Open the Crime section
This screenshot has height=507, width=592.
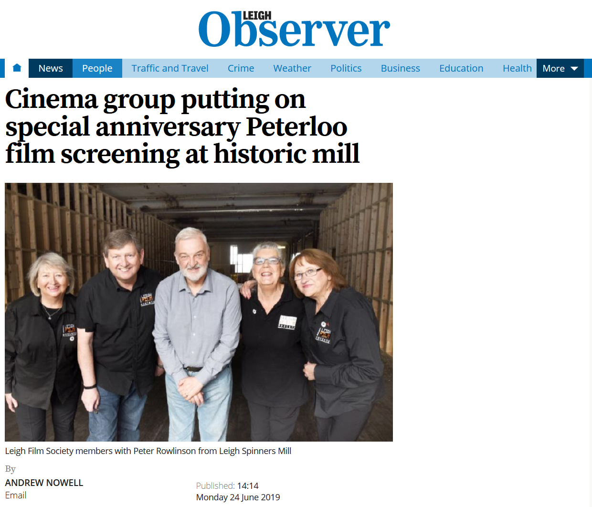click(241, 68)
